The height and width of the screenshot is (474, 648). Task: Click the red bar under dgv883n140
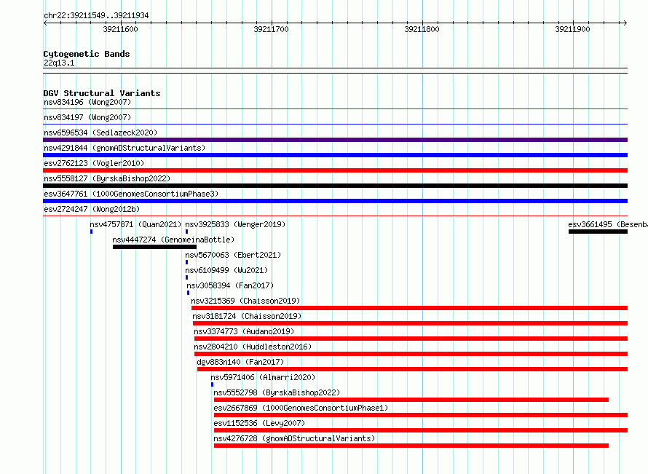pos(412,369)
